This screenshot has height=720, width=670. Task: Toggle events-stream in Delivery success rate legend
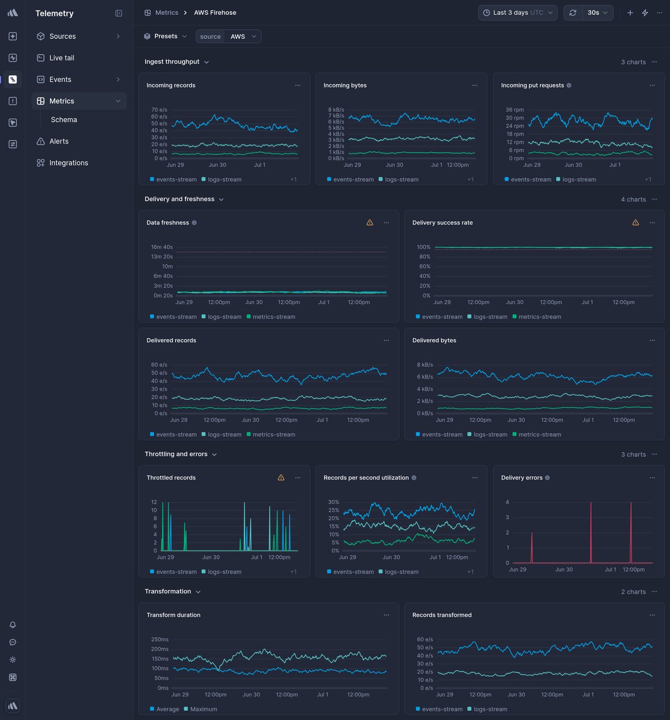tap(439, 317)
